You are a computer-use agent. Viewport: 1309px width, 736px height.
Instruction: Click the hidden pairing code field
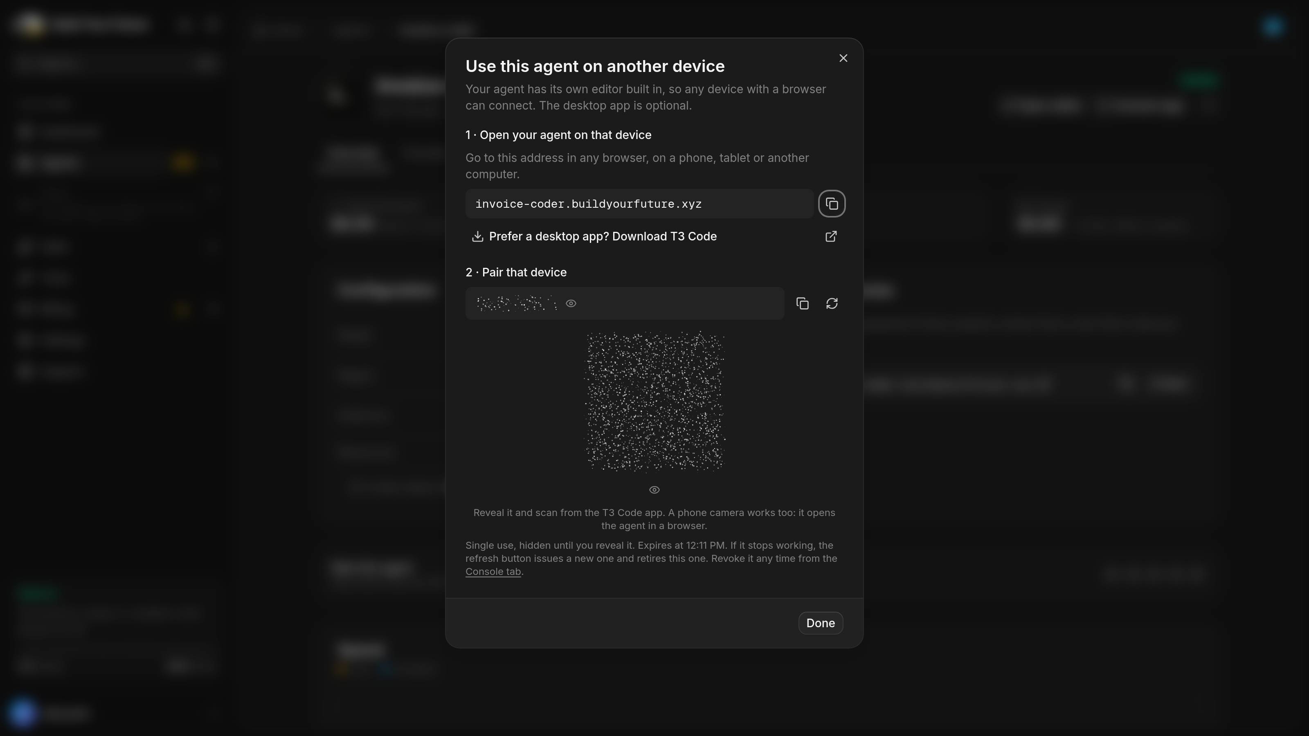pyautogui.click(x=625, y=304)
